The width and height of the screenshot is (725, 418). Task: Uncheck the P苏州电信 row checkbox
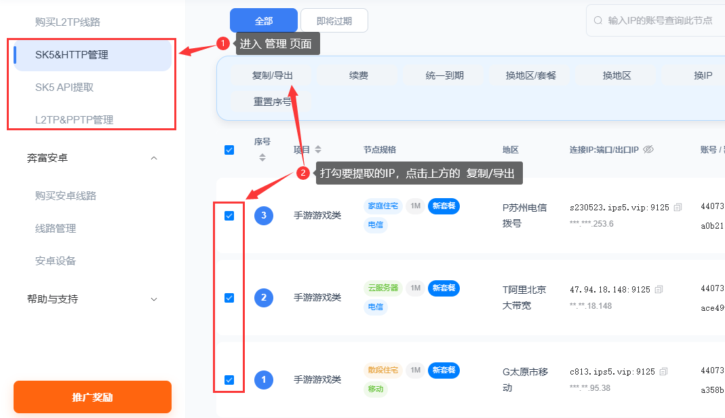tap(229, 216)
